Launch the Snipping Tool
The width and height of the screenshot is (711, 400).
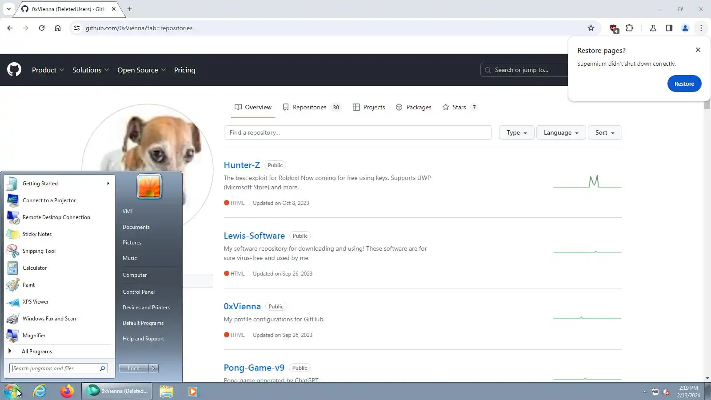59,251
